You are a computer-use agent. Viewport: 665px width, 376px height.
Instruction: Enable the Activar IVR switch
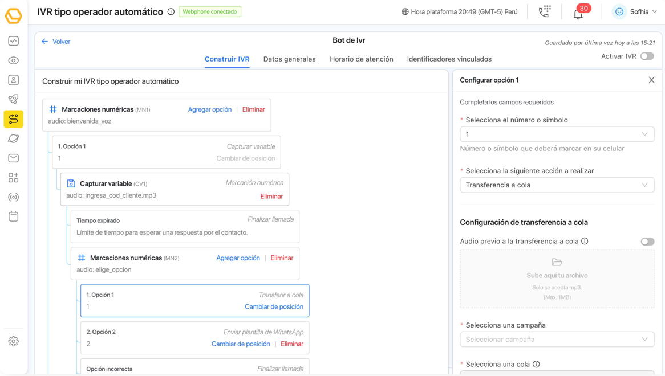pos(647,56)
